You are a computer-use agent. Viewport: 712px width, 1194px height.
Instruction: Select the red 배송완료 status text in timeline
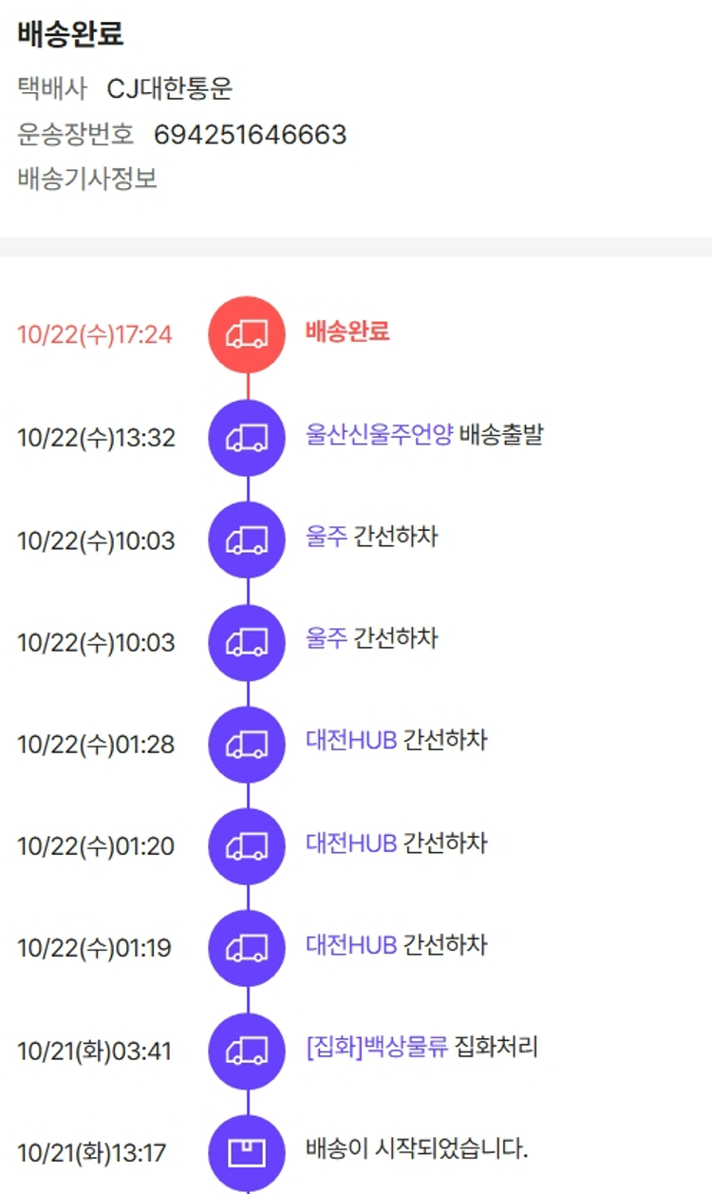coord(347,332)
